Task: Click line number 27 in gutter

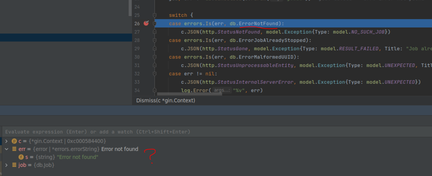Action: tap(137, 32)
